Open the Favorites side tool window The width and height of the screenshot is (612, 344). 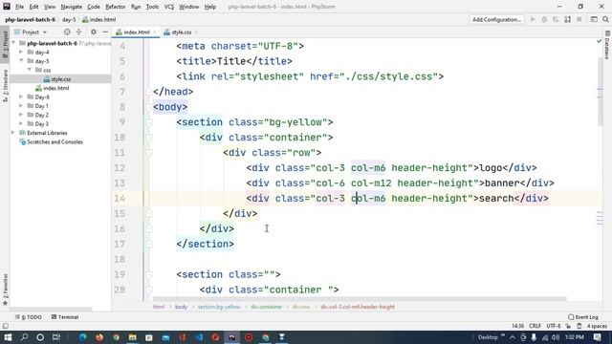(5, 290)
